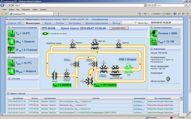The height and width of the screenshot is (119, 191).
Task: Click the РДГ-50Н pressure regulator
Action: [115, 70]
